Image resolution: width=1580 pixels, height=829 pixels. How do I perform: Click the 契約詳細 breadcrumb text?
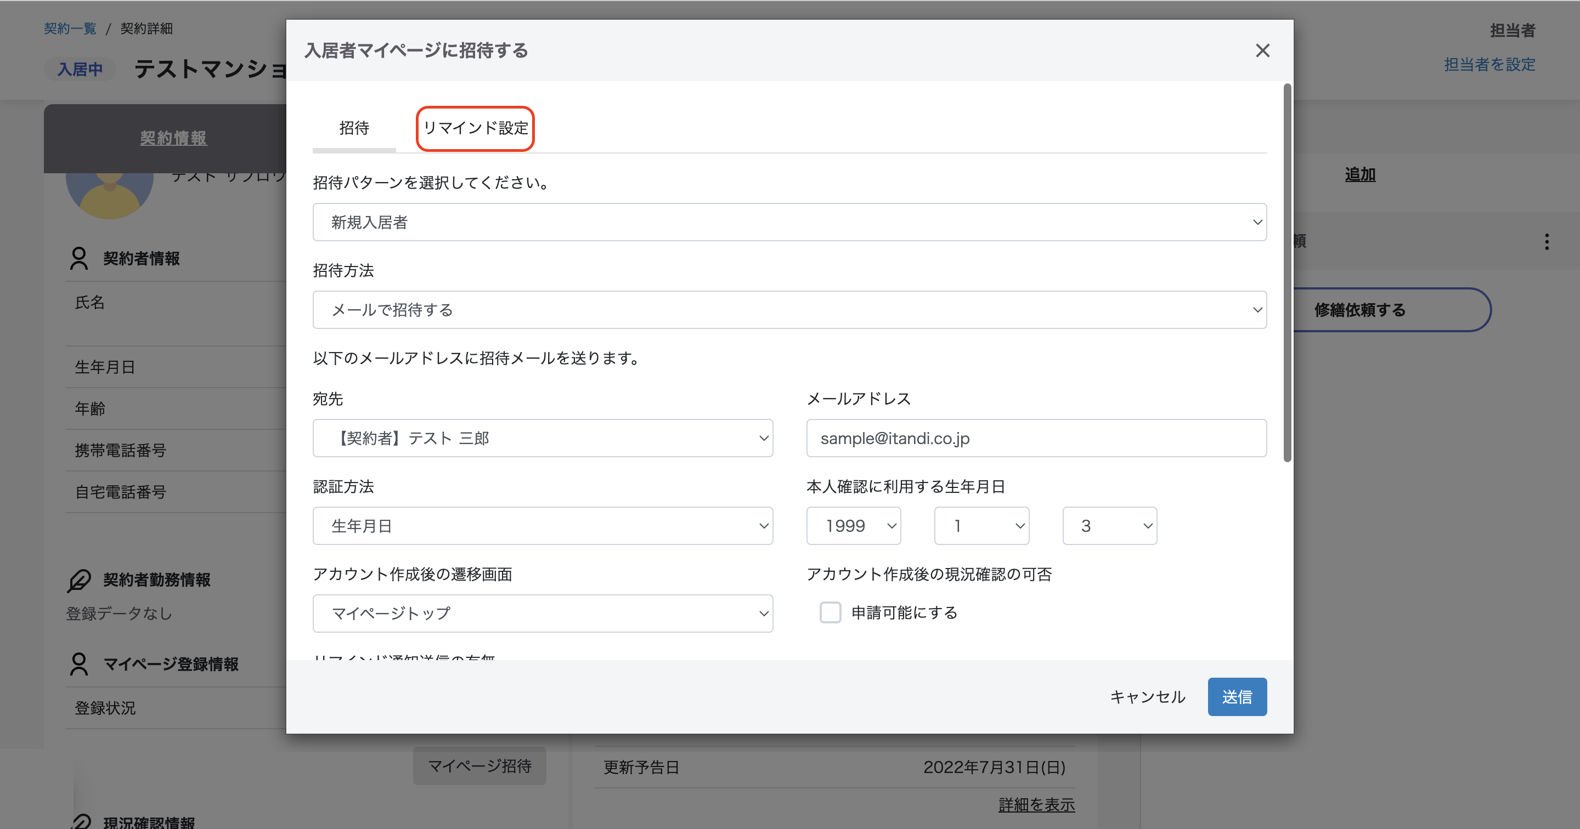[x=146, y=28]
